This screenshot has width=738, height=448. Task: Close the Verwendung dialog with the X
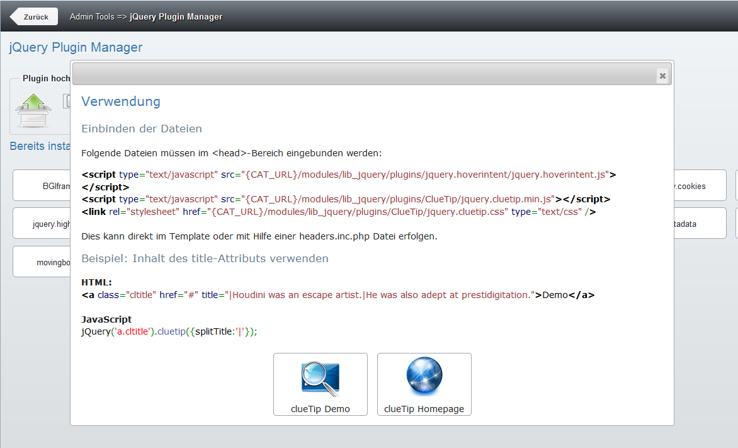[x=662, y=76]
